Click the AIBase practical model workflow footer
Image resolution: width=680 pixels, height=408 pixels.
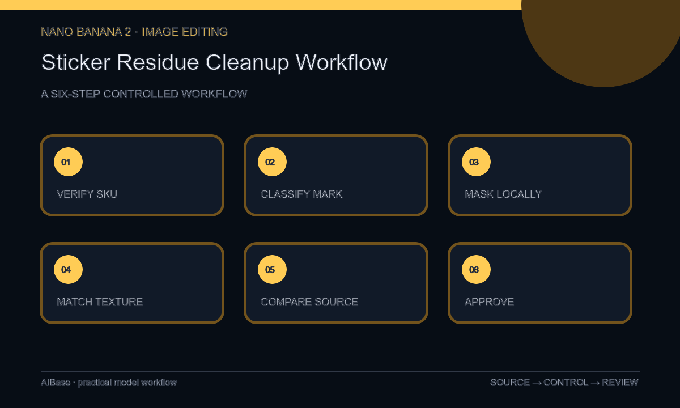coord(109,382)
